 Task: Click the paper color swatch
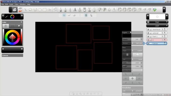click(x=133, y=35)
